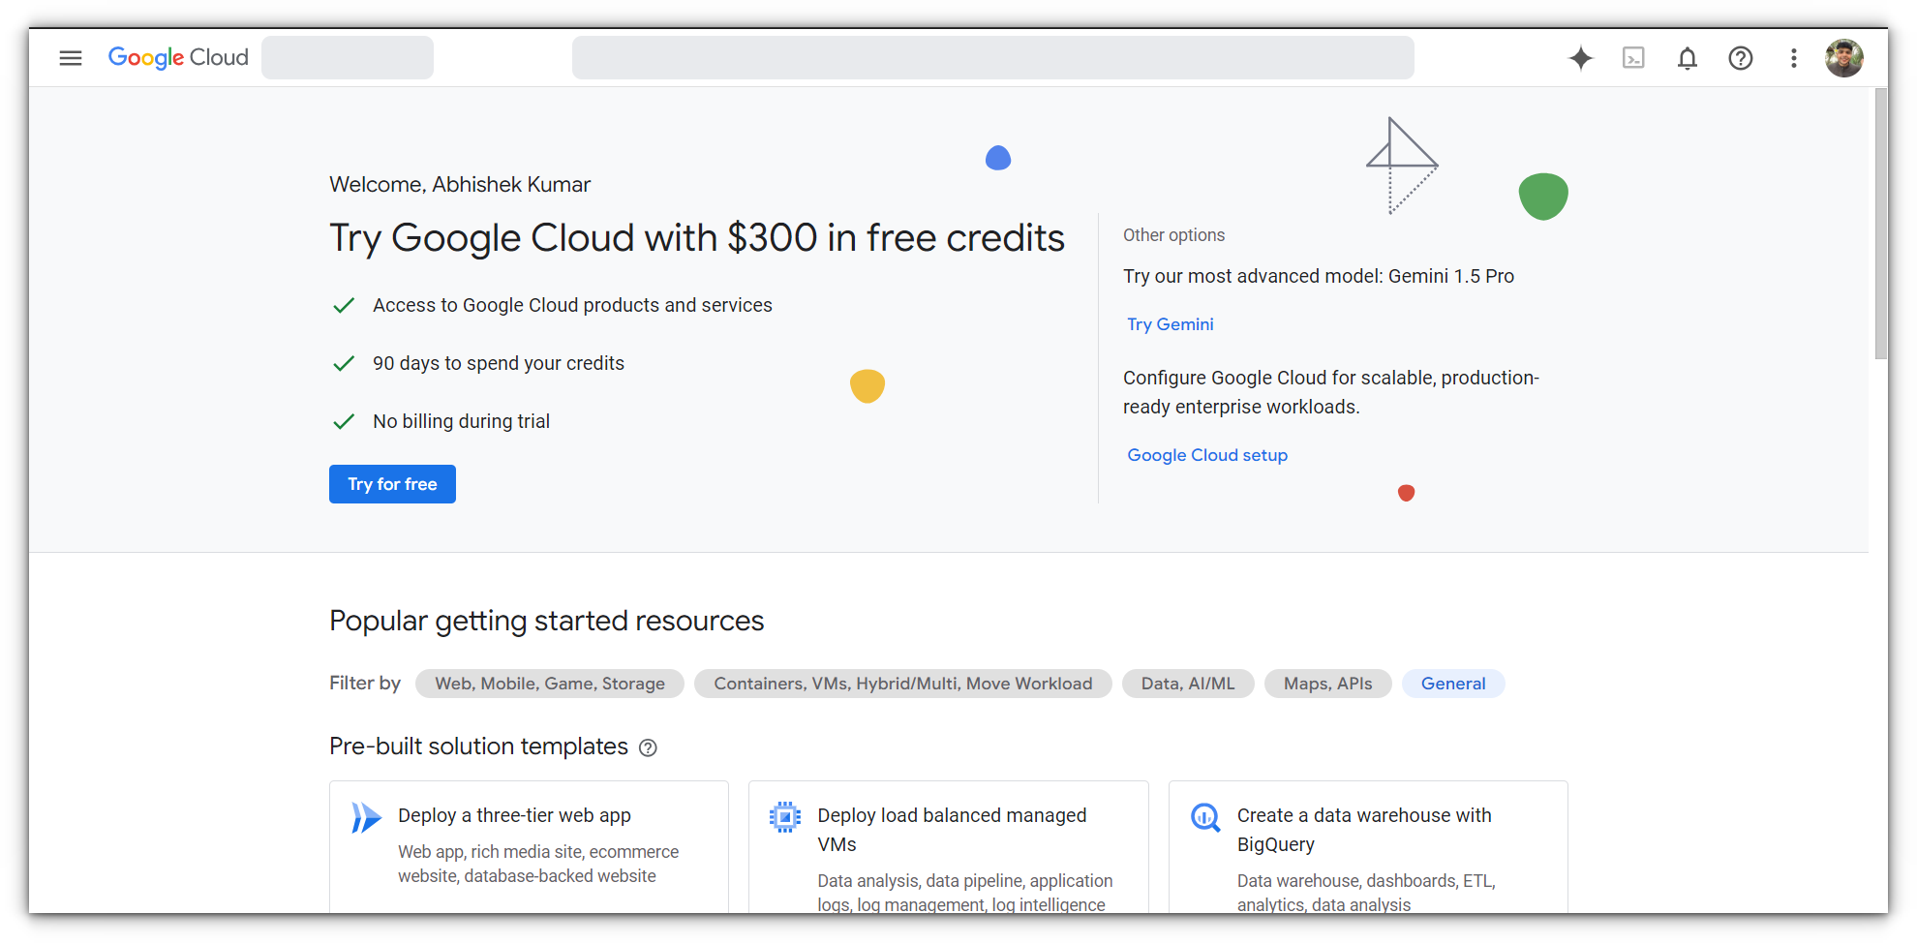Open the pre-built templates help tooltip icon
The height and width of the screenshot is (944, 1917).
[648, 747]
